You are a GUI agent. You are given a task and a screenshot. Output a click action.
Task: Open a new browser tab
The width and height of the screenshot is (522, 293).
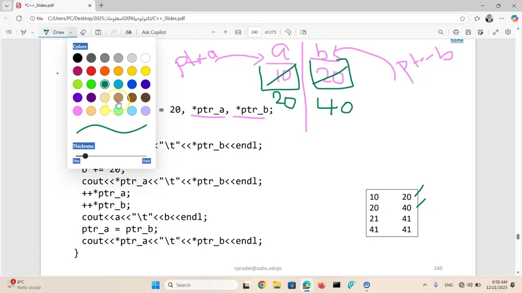[x=101, y=6]
